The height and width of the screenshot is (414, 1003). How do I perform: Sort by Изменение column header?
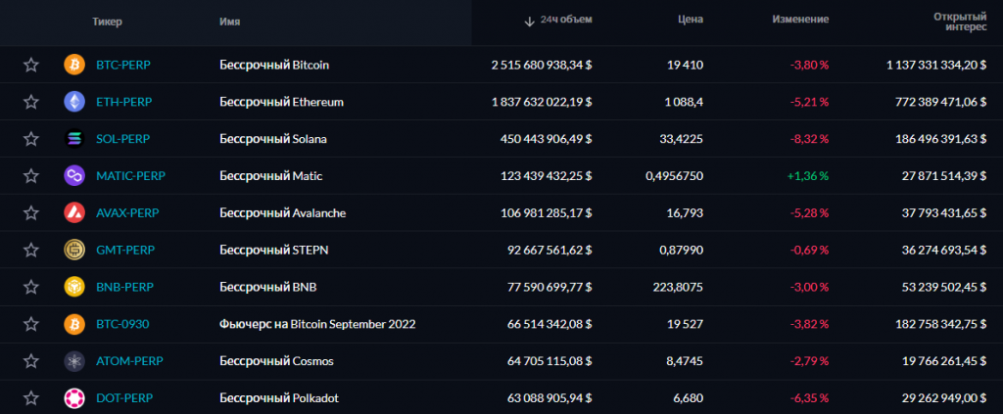click(x=800, y=20)
